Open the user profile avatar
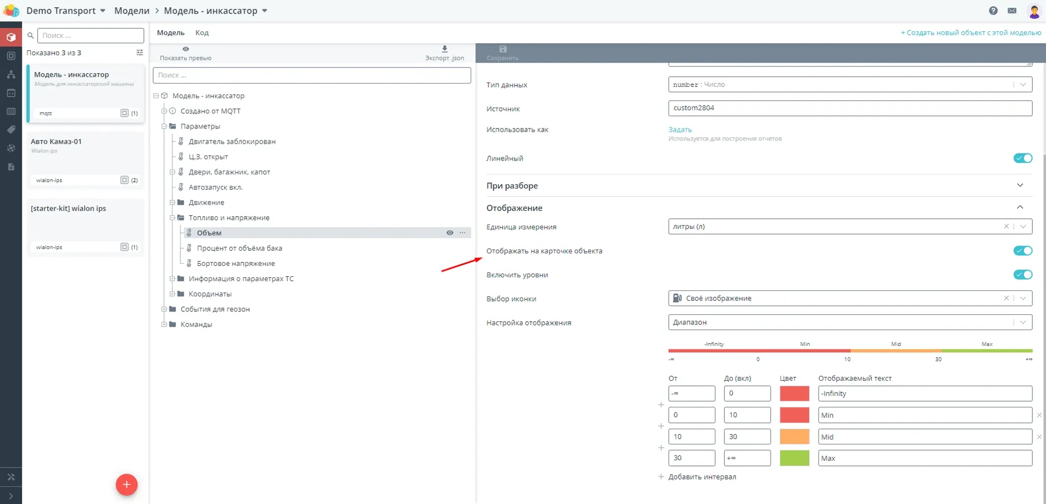This screenshot has height=504, width=1046. click(x=1033, y=11)
